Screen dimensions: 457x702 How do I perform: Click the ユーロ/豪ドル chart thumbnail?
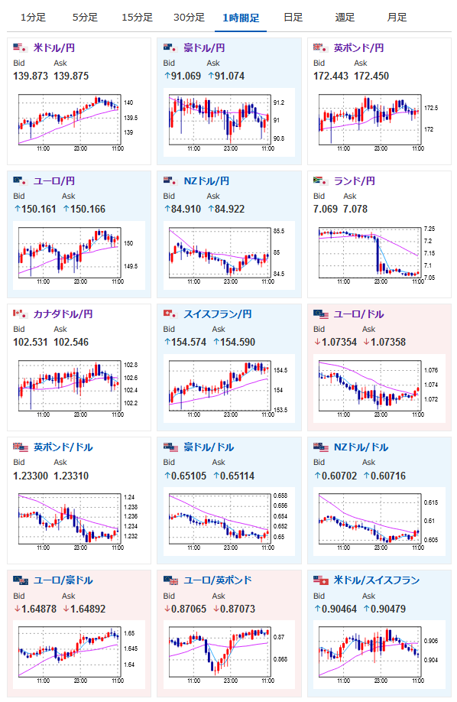[x=79, y=654]
